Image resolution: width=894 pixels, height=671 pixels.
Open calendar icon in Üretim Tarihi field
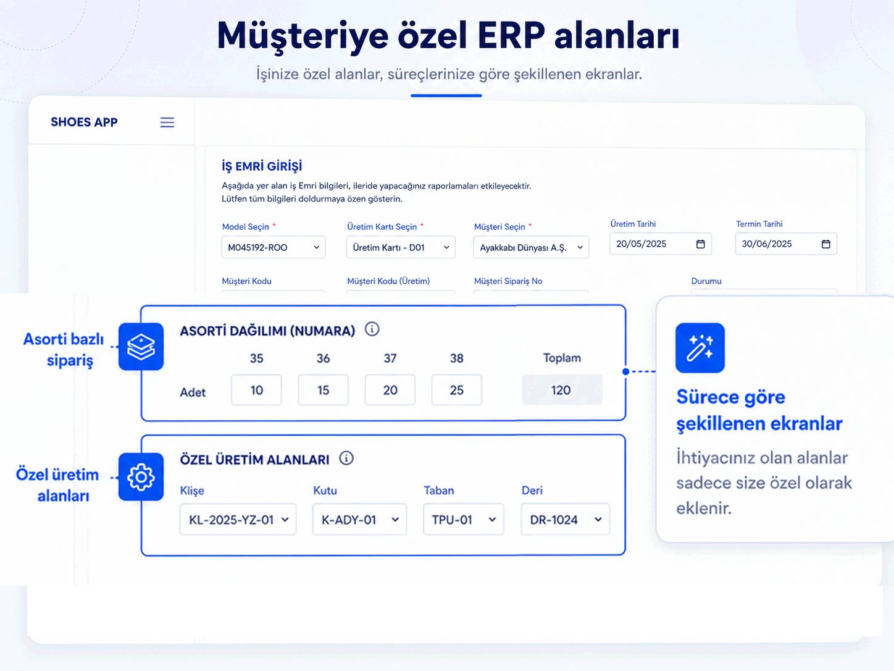pos(700,244)
